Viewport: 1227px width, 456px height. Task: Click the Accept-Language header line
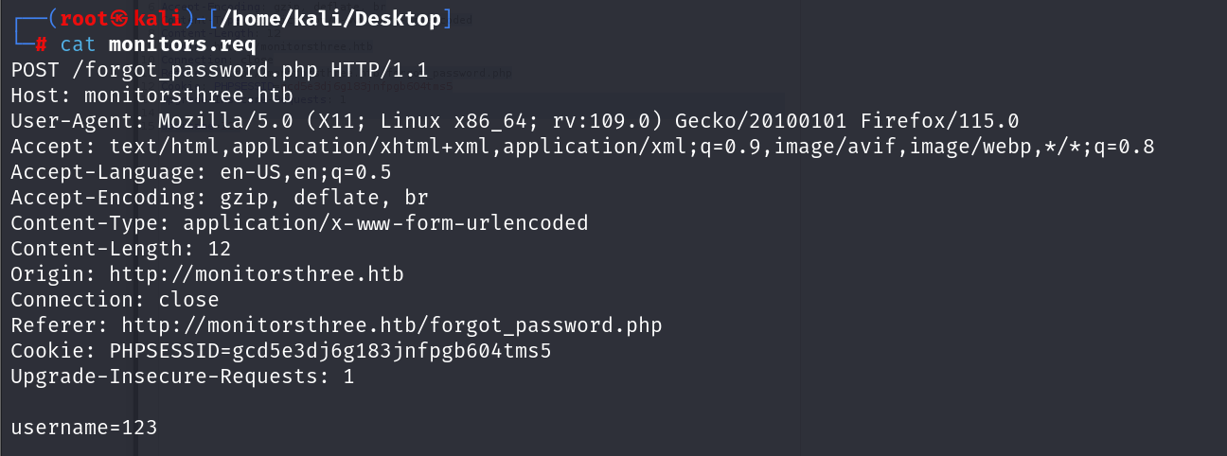coord(201,172)
